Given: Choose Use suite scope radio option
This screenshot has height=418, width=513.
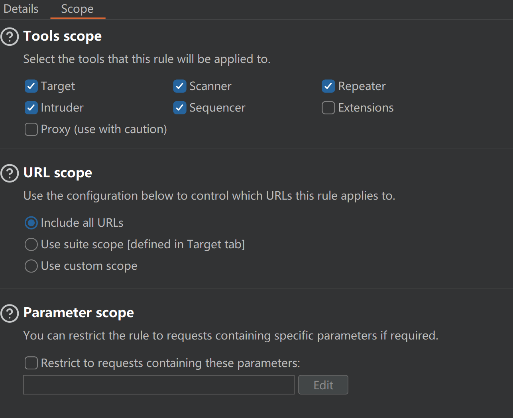Looking at the screenshot, I should click(x=31, y=244).
